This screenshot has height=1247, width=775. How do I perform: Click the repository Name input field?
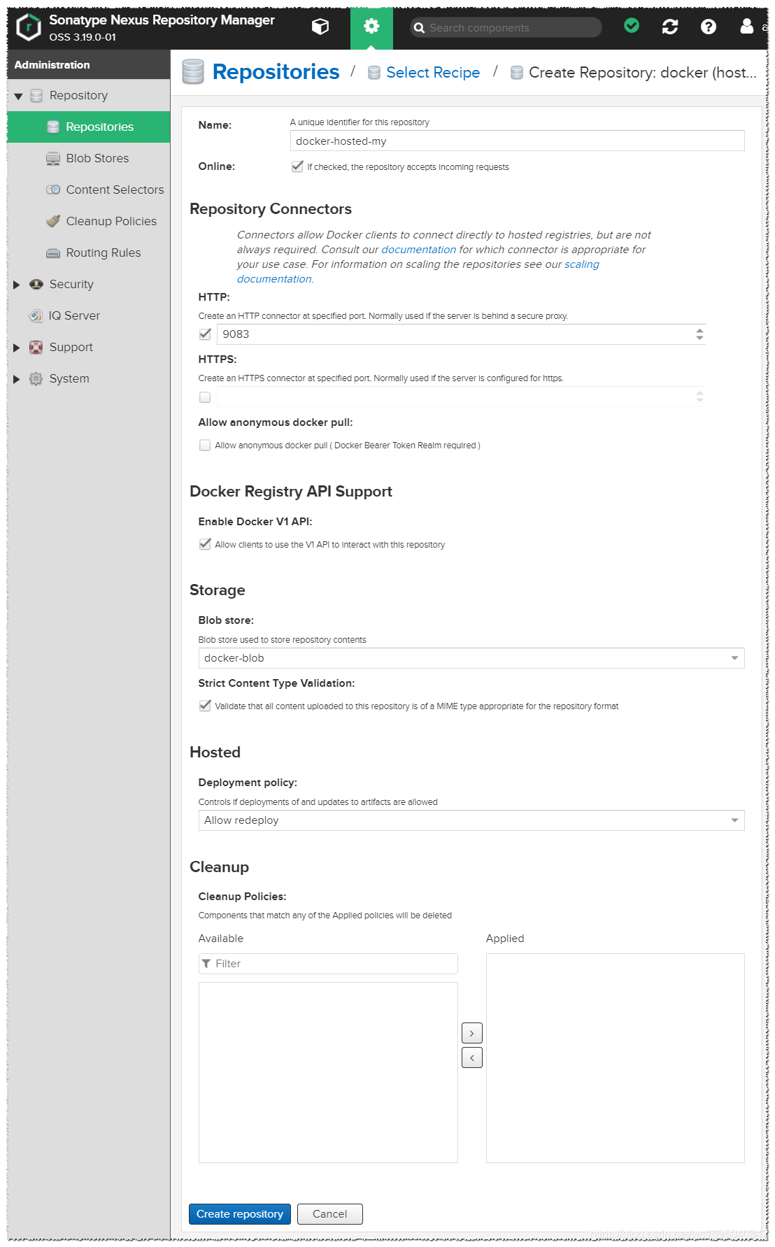point(518,141)
